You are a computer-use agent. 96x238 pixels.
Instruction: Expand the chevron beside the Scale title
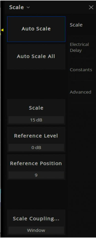click(28, 7)
